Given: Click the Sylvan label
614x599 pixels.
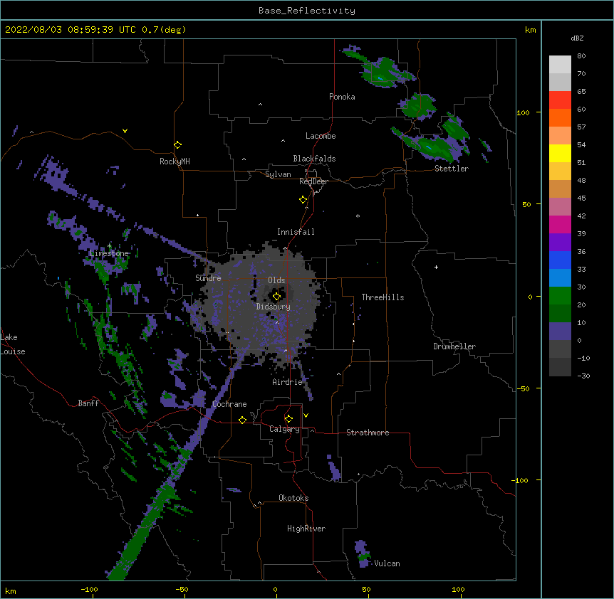Looking at the screenshot, I should (278, 174).
